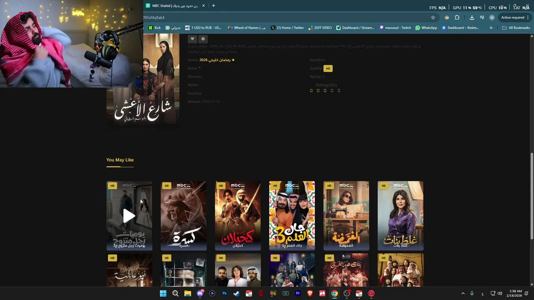Click the You May Like heading
The width and height of the screenshot is (534, 300).
point(120,160)
